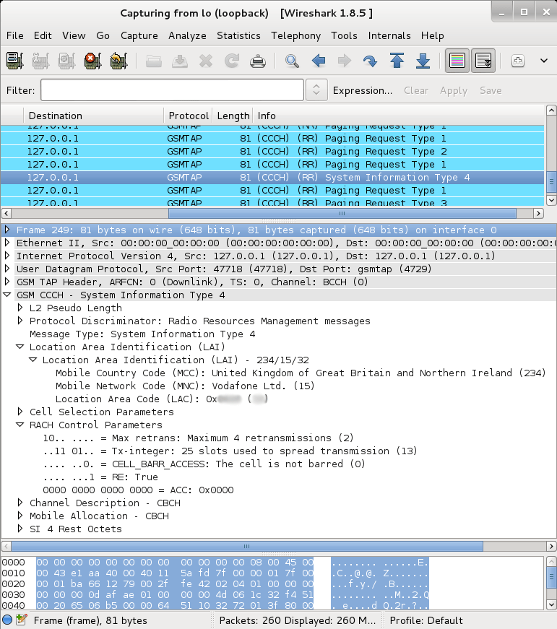The width and height of the screenshot is (557, 629).
Task: Expand L2 Pseudo Length node
Action: [x=20, y=308]
